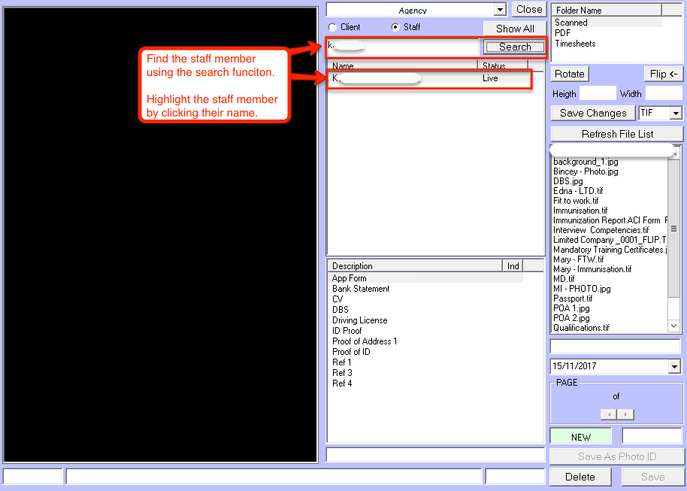The height and width of the screenshot is (491, 687).
Task: Select the Staff radio button
Action: click(395, 28)
